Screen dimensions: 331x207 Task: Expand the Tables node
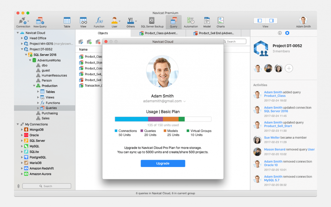pos(38,92)
